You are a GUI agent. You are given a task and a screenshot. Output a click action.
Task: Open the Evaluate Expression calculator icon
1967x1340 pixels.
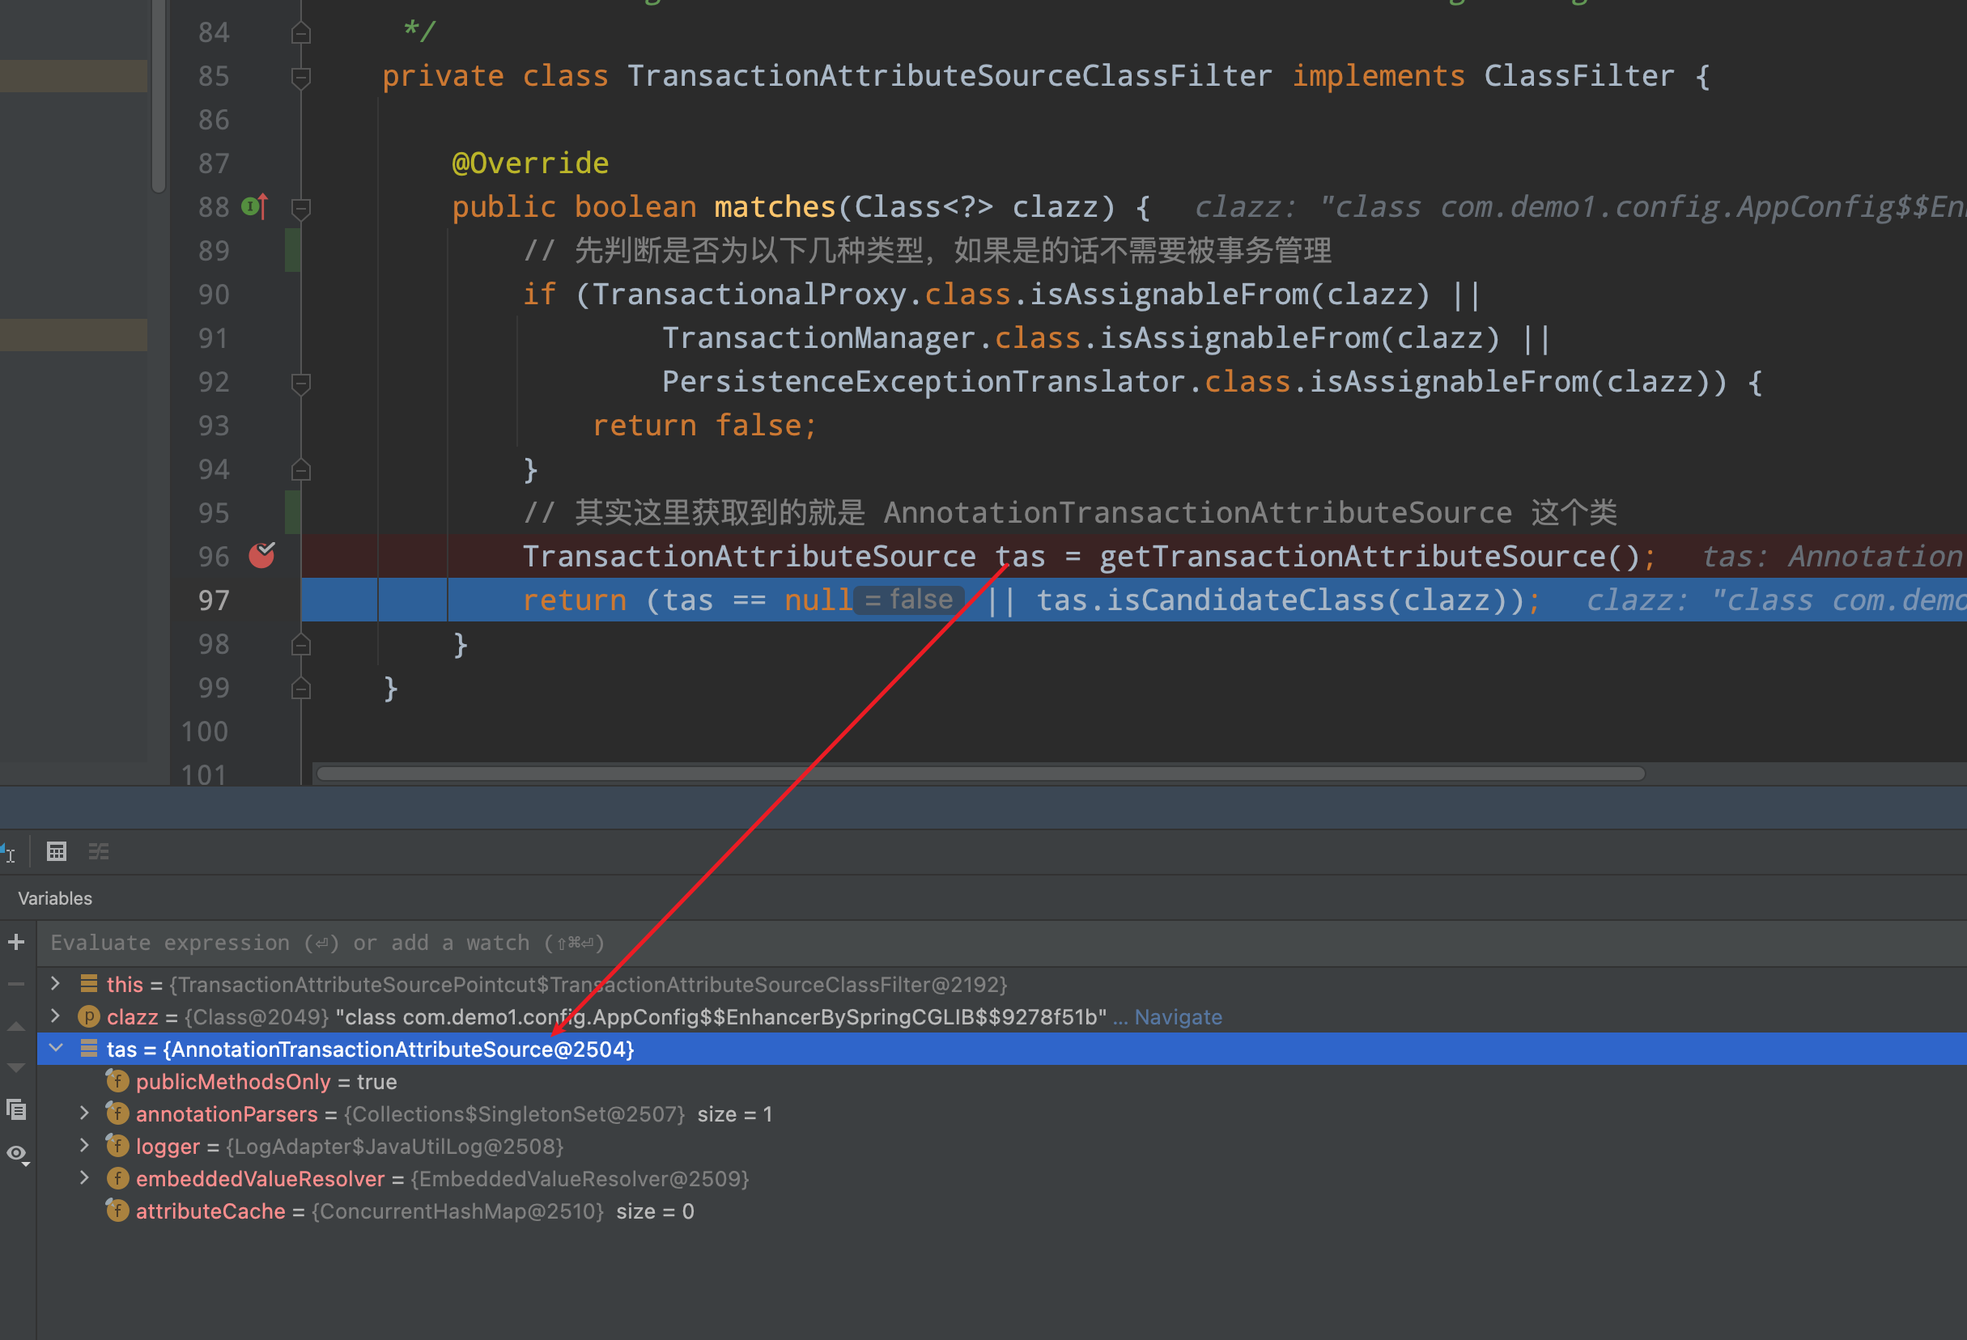pos(57,851)
